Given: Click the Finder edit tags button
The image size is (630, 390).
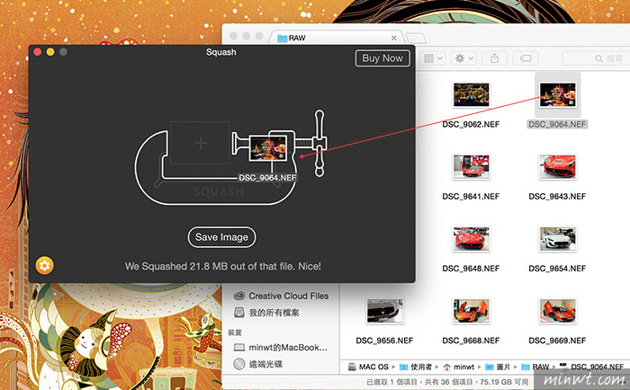Looking at the screenshot, I should coord(526,58).
